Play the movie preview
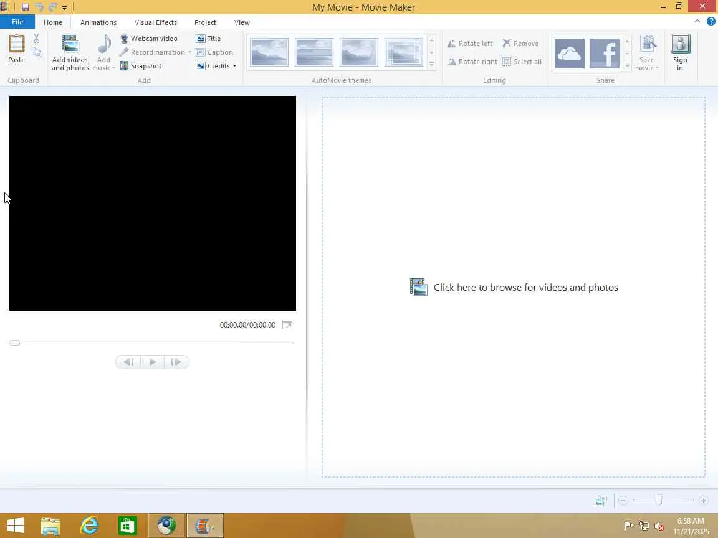Viewport: 718px width, 538px height. (153, 362)
